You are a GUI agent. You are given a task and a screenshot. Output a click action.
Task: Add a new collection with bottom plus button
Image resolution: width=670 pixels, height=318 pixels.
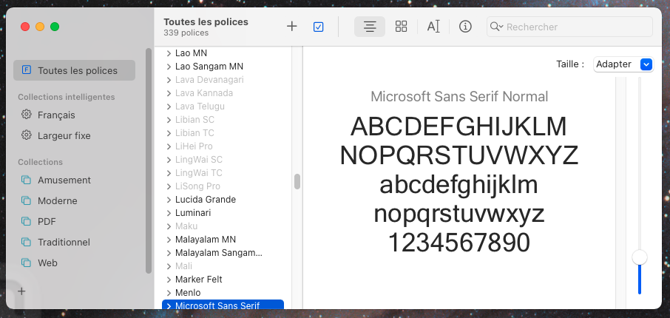pos(21,291)
